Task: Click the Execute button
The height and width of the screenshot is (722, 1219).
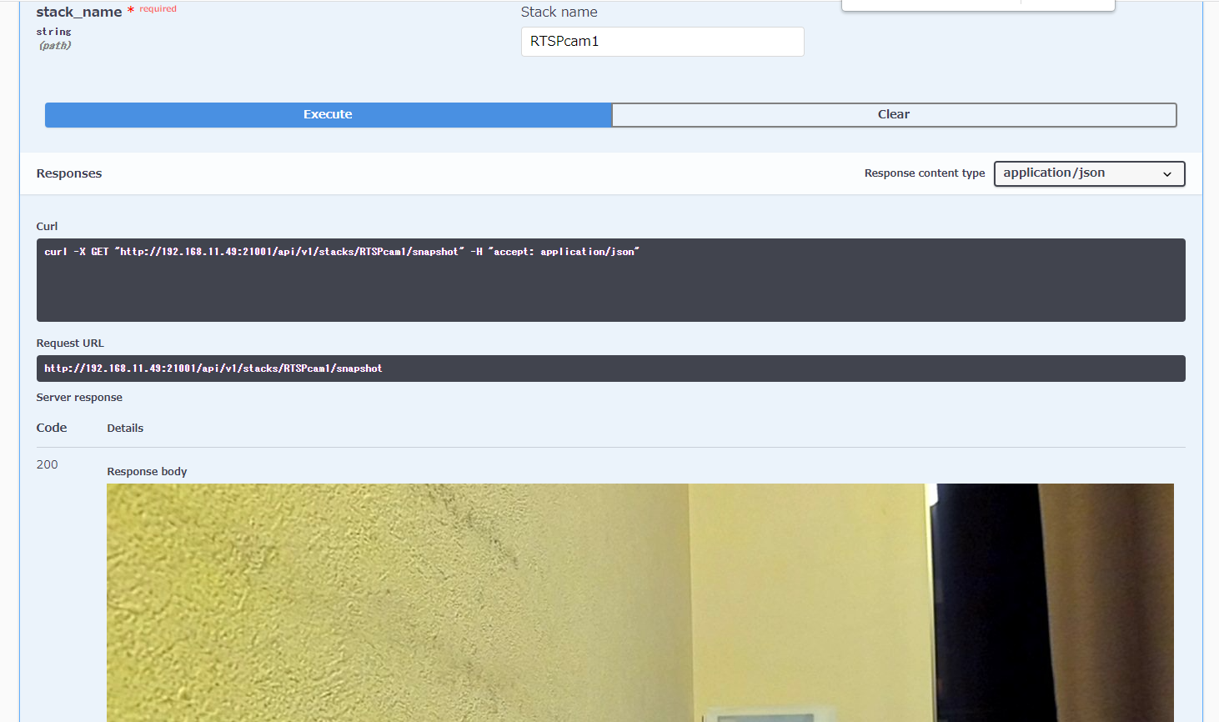Action: tap(328, 115)
